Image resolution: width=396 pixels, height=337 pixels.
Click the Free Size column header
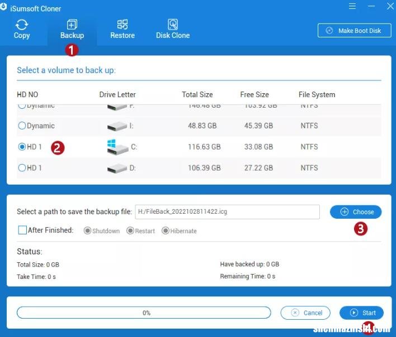tap(254, 95)
